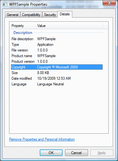Click the Cancel button

[x=76, y=153]
